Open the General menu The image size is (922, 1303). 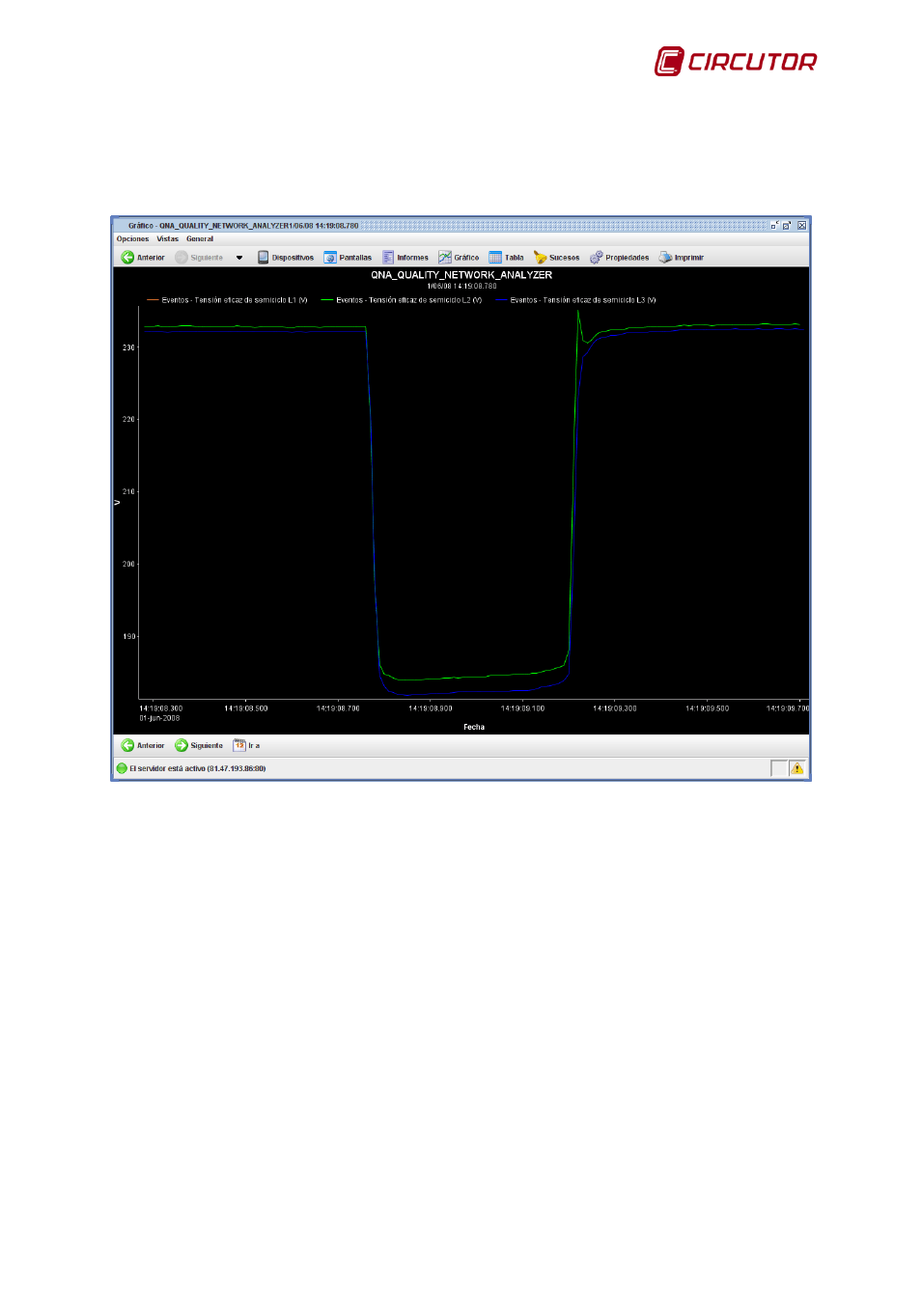200,238
